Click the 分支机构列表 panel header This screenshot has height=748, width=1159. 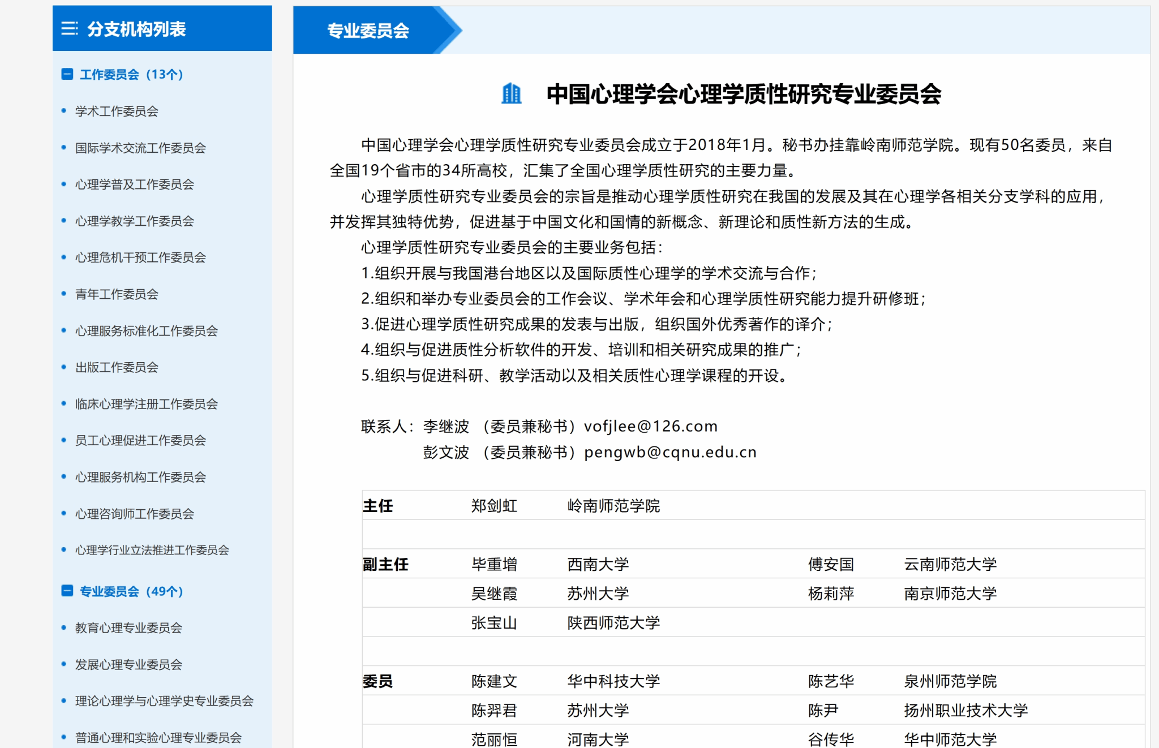[x=162, y=28]
